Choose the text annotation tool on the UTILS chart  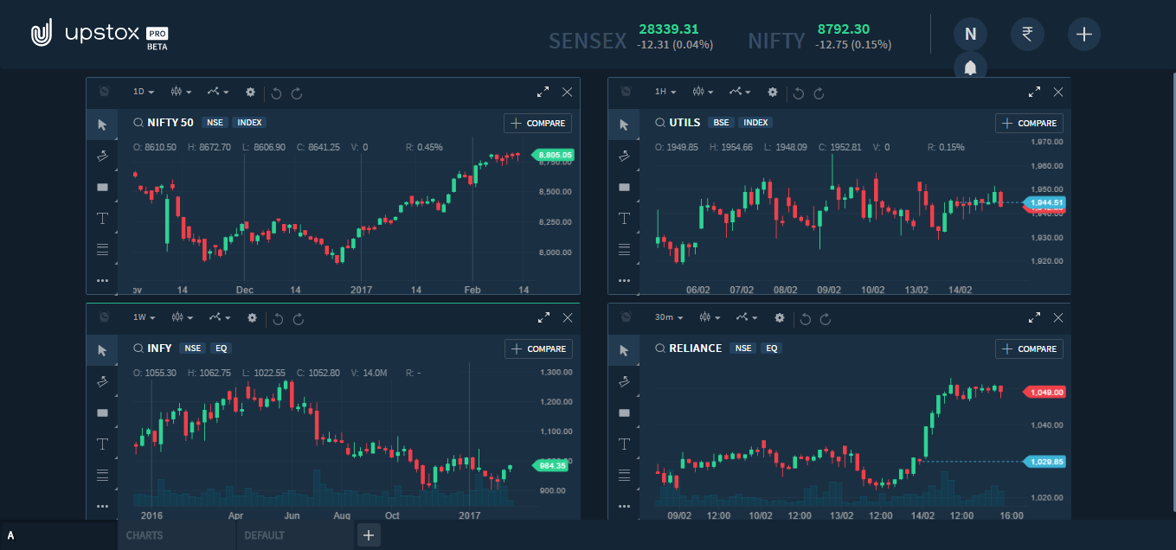click(624, 218)
